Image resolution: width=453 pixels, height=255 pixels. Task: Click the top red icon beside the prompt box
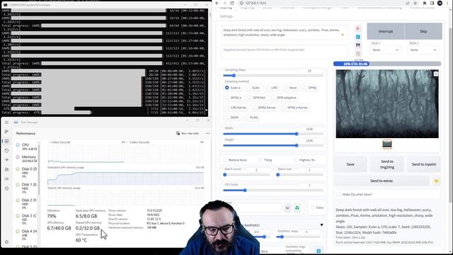358,28
